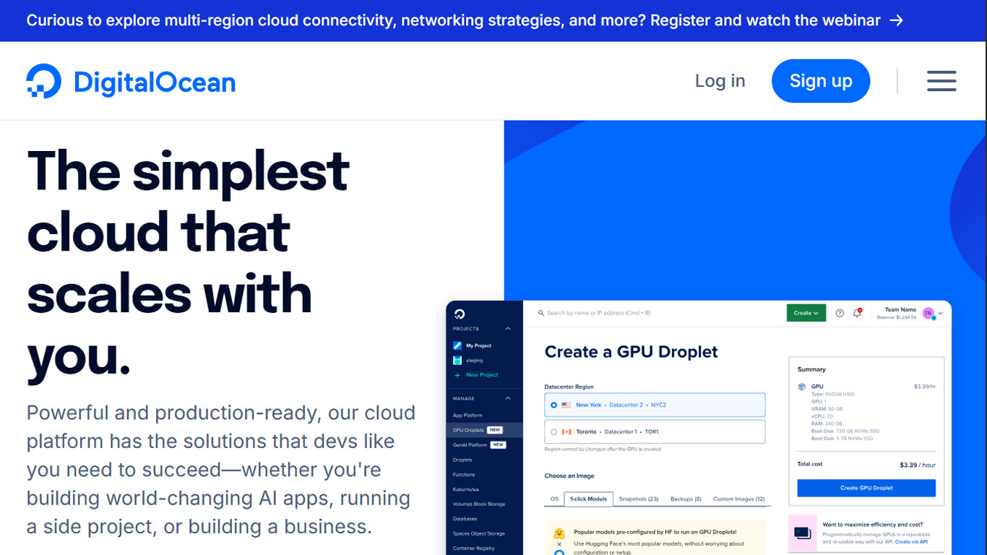This screenshot has width=987, height=555.
Task: Click the Create GPU Droplet button
Action: [866, 488]
